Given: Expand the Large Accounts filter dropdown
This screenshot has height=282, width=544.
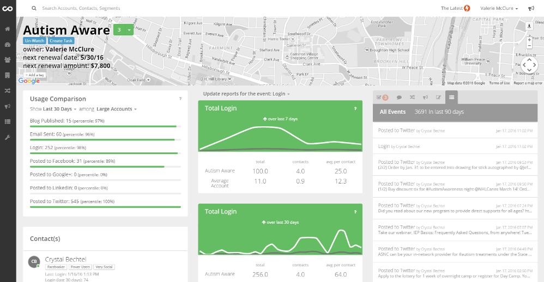Looking at the screenshot, I should (117, 109).
